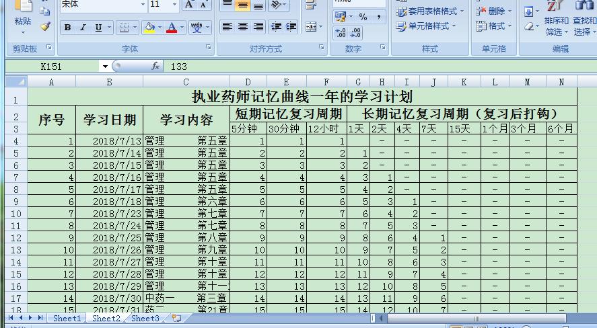Image resolution: width=597 pixels, height=328 pixels.
Task: Switch to Sheet2 tab
Action: tap(106, 318)
